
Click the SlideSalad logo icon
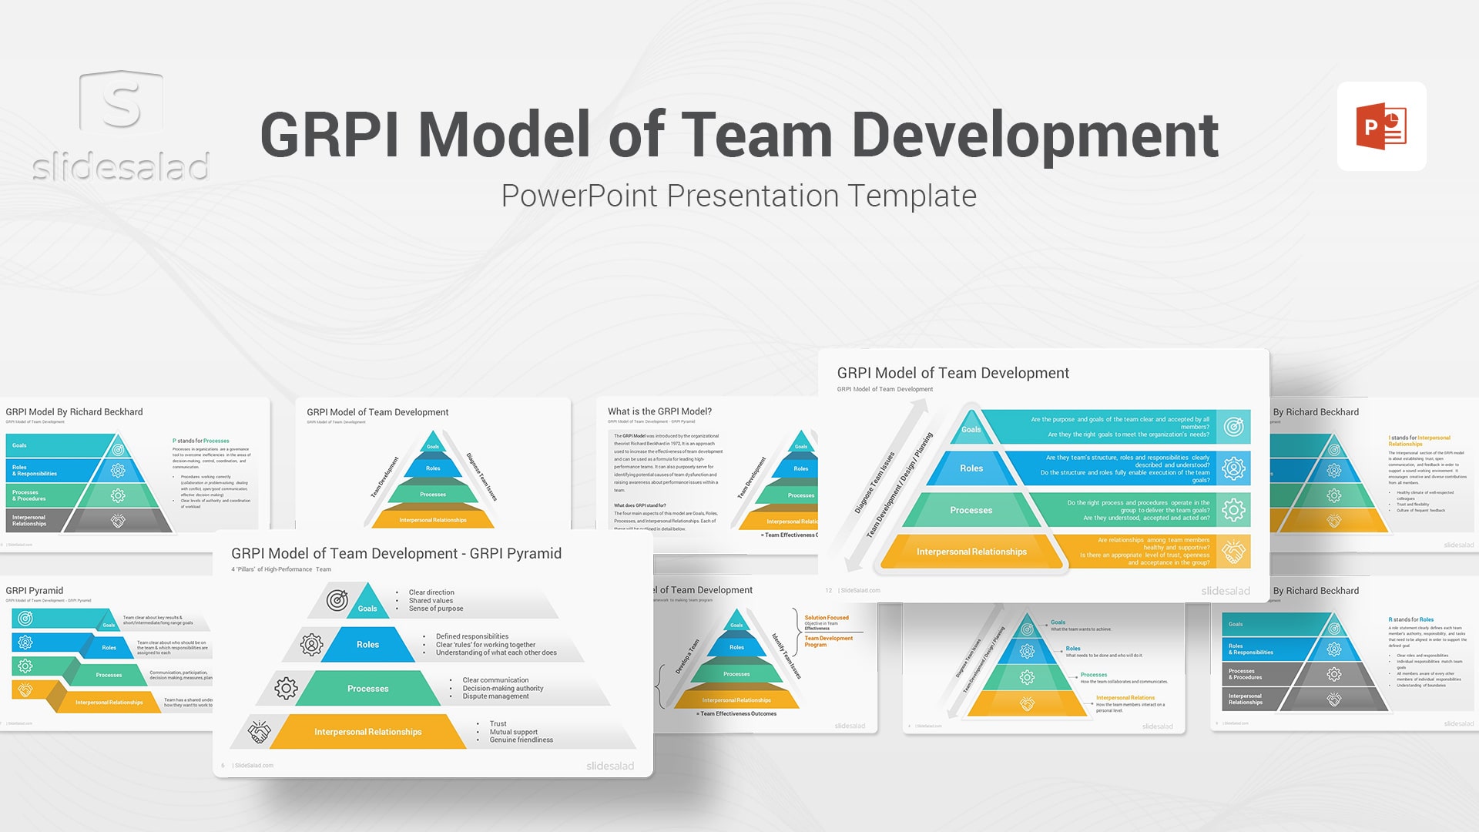click(x=121, y=102)
